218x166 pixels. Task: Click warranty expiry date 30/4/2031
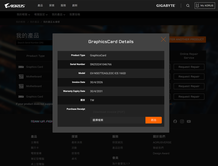coord(96,91)
